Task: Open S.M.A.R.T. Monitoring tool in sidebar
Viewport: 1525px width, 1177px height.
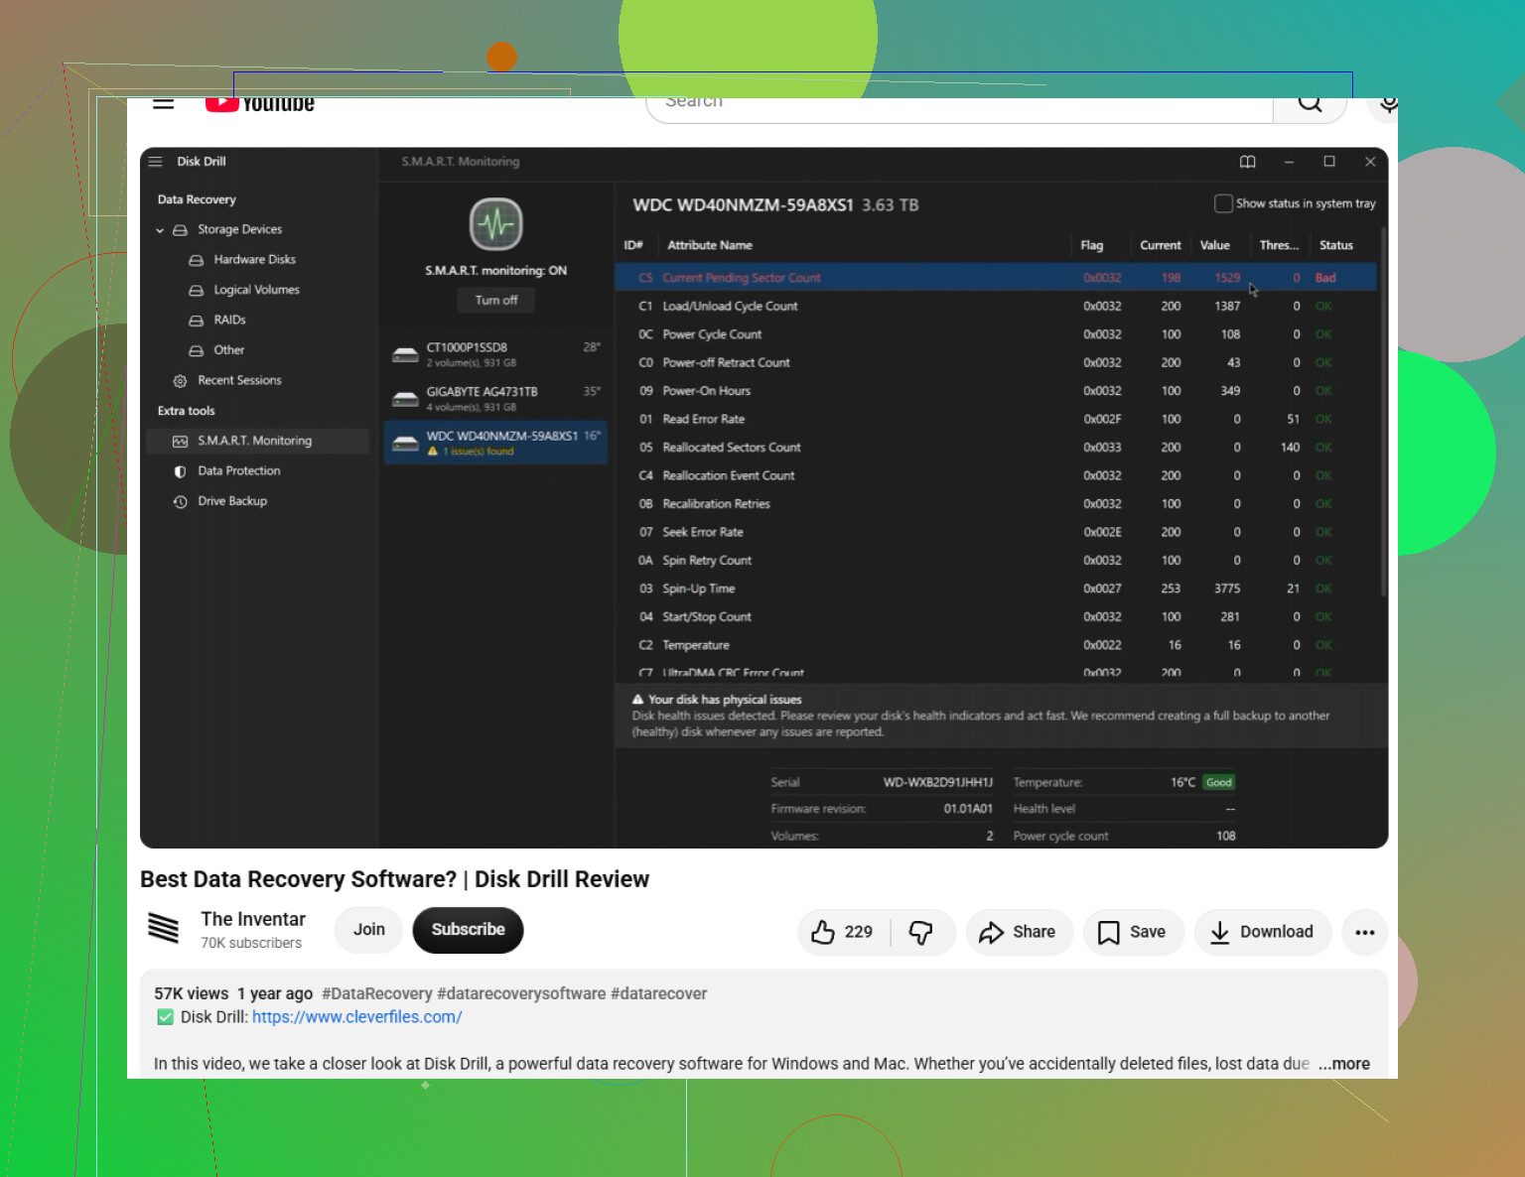Action: coord(258,441)
